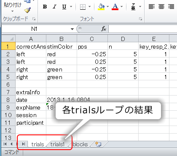The image size is (177, 156).
Task: Click date value 2013_1_16_0804
Action: [68, 100]
